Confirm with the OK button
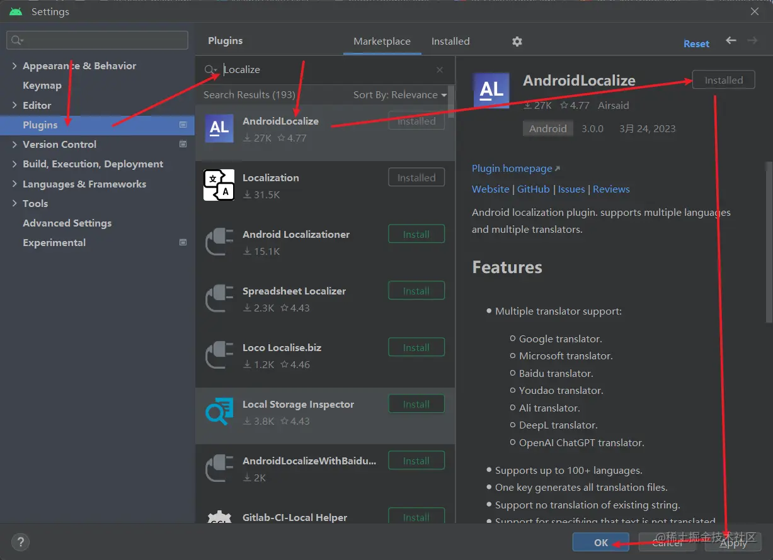 point(601,542)
